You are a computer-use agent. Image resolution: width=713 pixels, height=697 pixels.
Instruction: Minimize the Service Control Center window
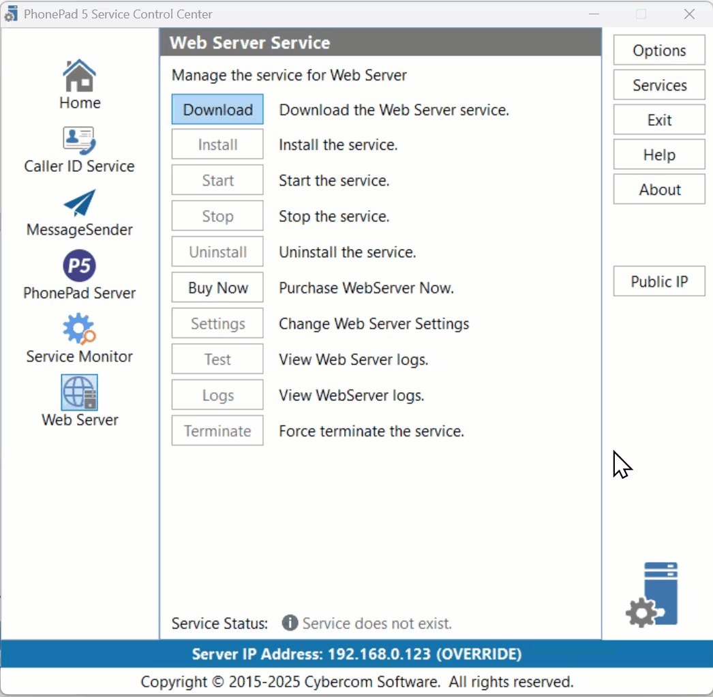point(594,14)
